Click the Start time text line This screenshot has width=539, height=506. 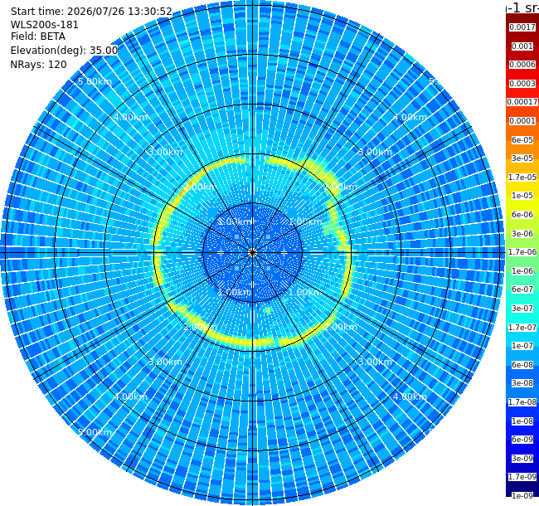pyautogui.click(x=91, y=12)
